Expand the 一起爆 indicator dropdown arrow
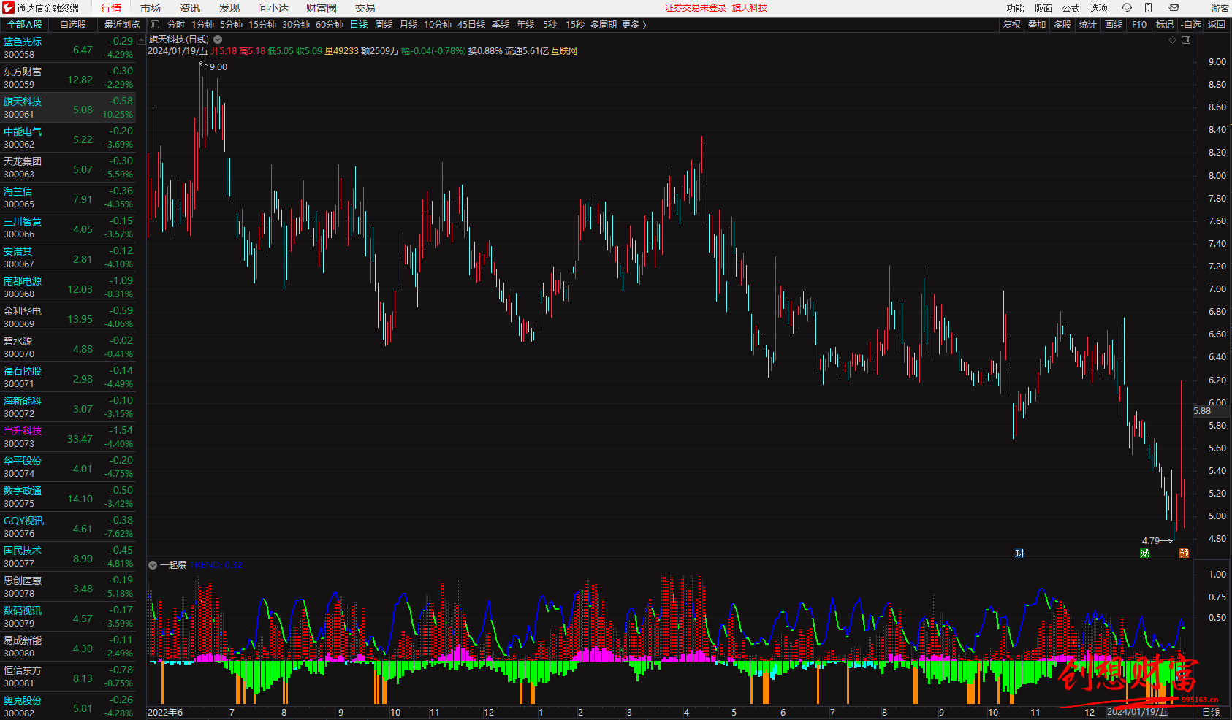The image size is (1232, 720). click(x=153, y=565)
